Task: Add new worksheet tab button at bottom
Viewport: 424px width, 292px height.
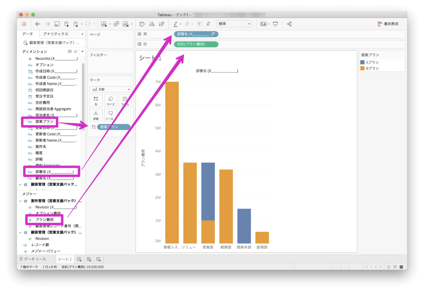Action: 79,259
